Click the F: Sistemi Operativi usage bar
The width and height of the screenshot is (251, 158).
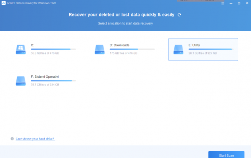click(53, 81)
